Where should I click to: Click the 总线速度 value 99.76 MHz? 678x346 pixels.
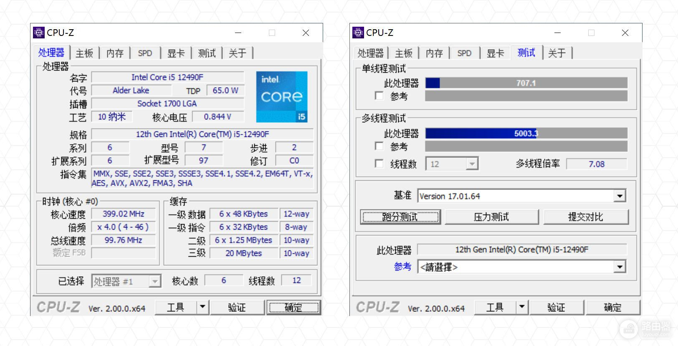[124, 240]
